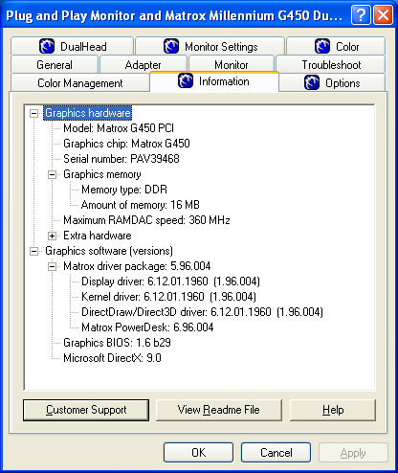Click the title bar help question mark

[361, 14]
